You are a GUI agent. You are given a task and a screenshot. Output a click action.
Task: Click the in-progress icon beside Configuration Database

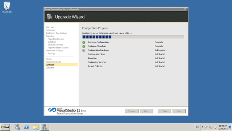[x=84, y=50]
